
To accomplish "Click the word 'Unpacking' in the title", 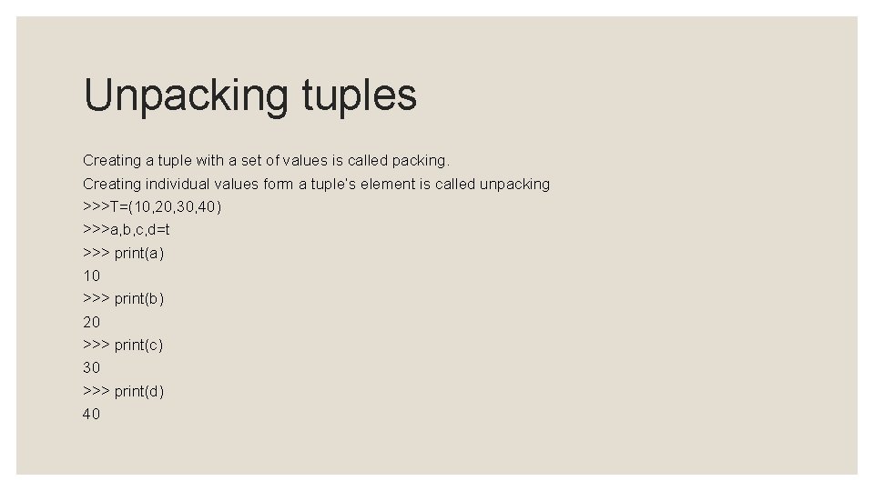I will tap(186, 96).
